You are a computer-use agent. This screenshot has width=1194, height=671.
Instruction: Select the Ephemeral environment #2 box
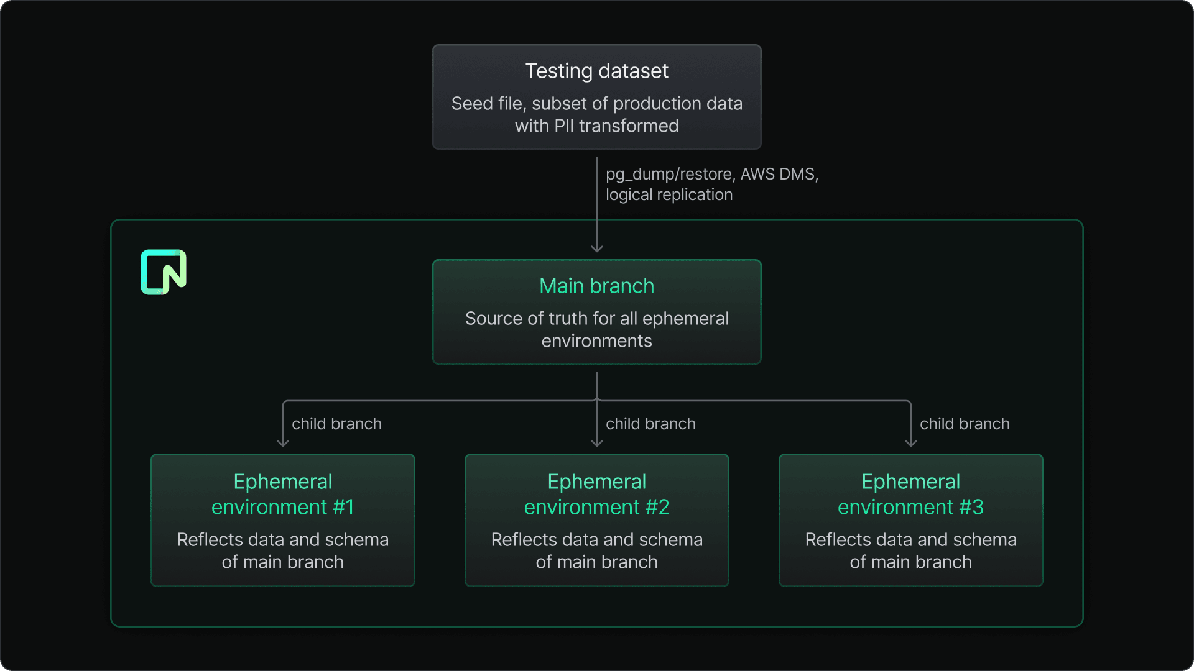[x=596, y=519]
